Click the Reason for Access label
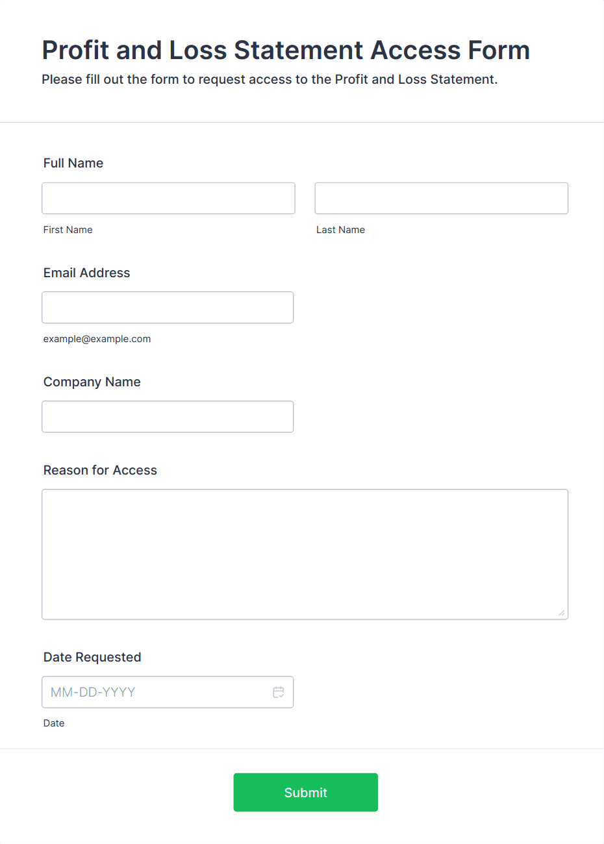Viewport: 604px width, 844px height. click(x=100, y=470)
